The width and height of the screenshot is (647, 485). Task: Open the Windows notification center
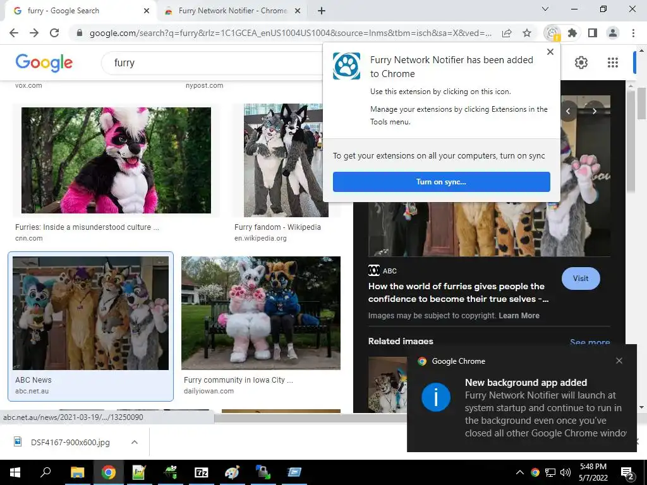pos(627,473)
